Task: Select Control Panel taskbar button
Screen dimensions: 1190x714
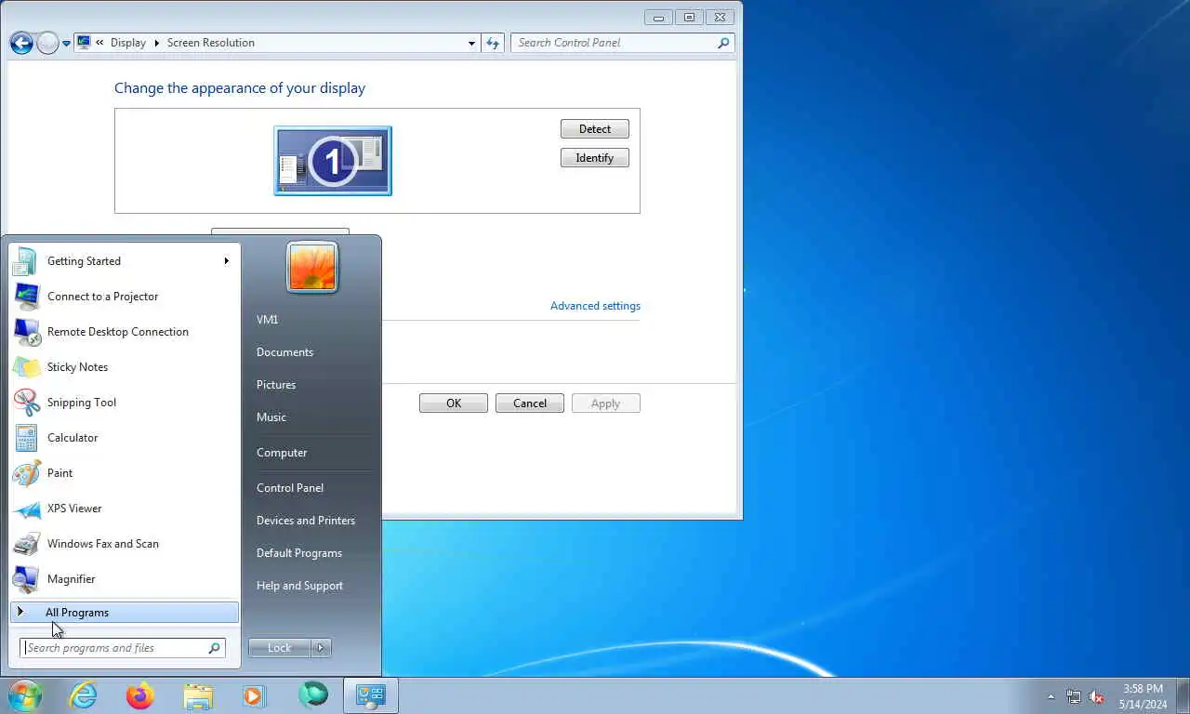Action: pos(371,695)
